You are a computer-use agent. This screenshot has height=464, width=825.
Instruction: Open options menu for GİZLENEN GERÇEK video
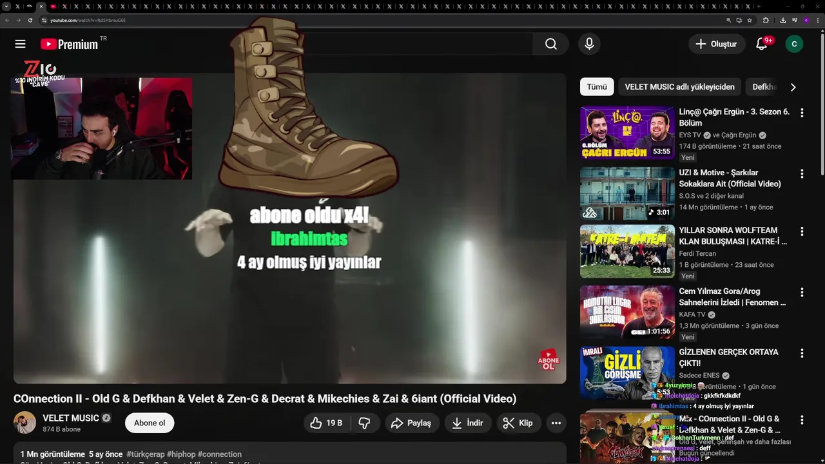coord(802,353)
